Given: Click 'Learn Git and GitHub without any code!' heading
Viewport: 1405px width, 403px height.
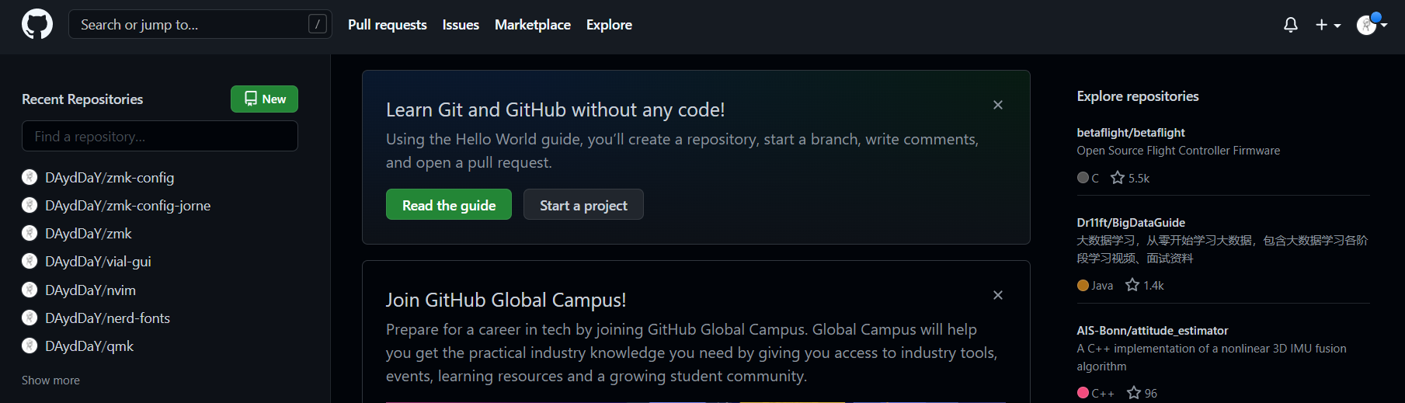Looking at the screenshot, I should pos(555,109).
